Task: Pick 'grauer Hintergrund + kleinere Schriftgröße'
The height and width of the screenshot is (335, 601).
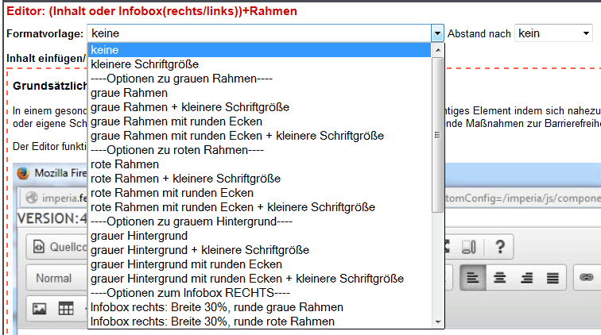Action: (x=259, y=250)
